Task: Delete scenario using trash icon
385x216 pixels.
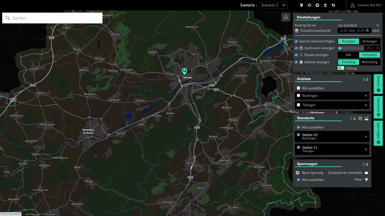Action: (x=325, y=5)
